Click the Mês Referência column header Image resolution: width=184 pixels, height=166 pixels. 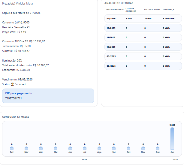pos(115,10)
